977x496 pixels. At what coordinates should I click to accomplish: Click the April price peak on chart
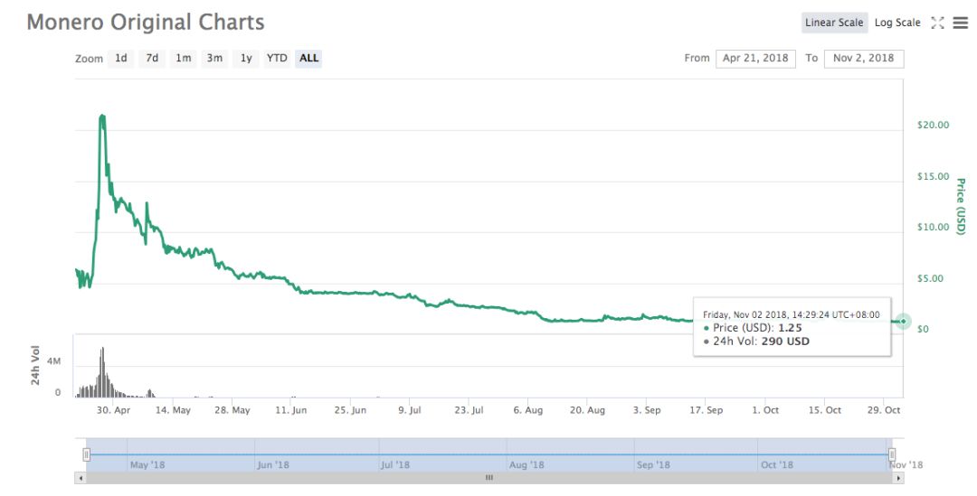pyautogui.click(x=102, y=117)
